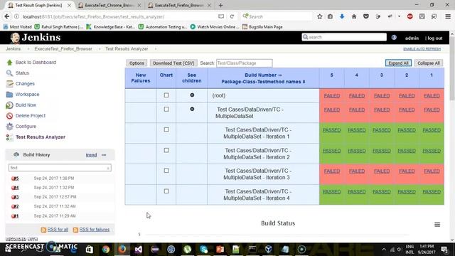Screen dimensions: 455x256
Task: Click the Expand All button
Action: (398, 63)
